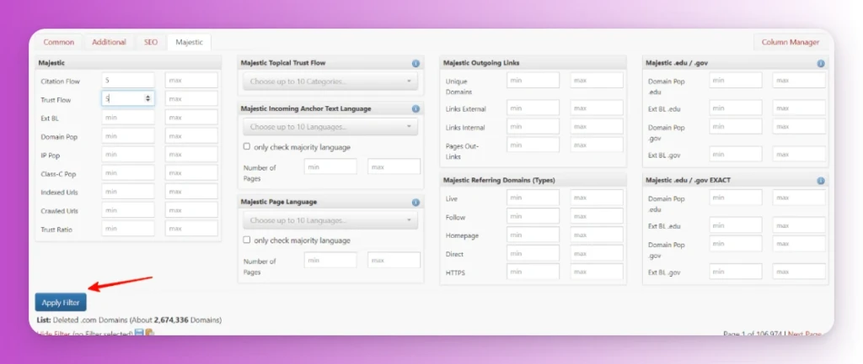Switch to the Additional tab
Viewport: 863px width, 364px height.
pos(109,42)
